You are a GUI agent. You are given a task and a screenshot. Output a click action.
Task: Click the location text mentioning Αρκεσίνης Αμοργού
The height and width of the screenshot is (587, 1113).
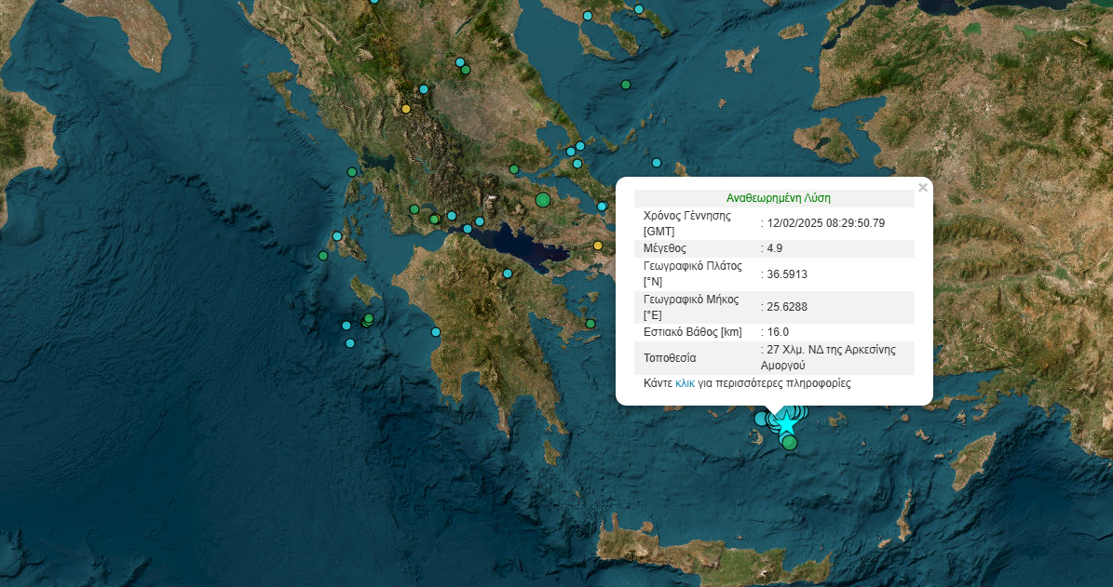tap(831, 357)
